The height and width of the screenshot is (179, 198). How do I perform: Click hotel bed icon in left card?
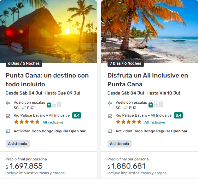(x=8, y=116)
